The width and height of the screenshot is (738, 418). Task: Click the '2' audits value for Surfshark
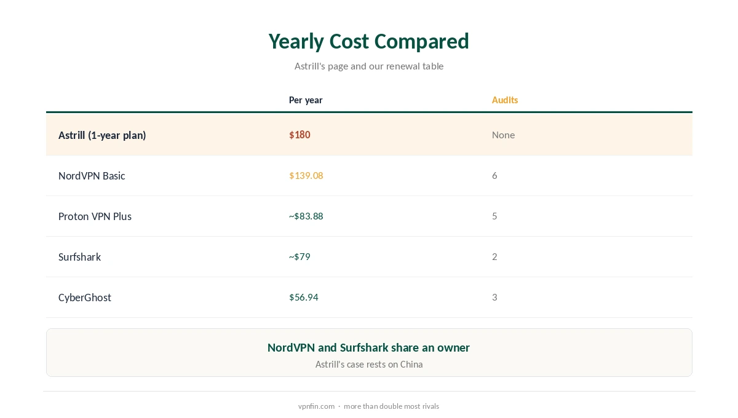tap(494, 257)
